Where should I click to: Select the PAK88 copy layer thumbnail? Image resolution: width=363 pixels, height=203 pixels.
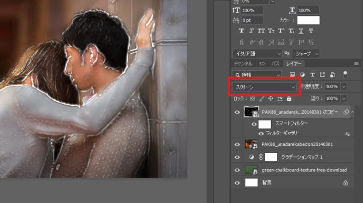[251, 112]
